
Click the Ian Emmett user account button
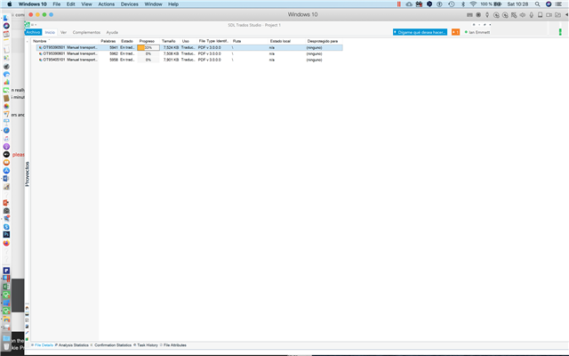coord(477,32)
